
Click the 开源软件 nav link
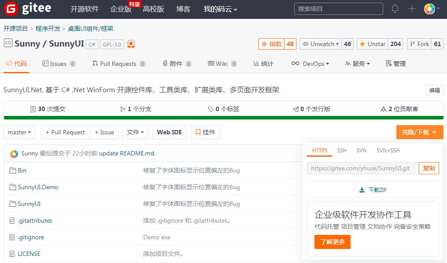[x=85, y=9]
